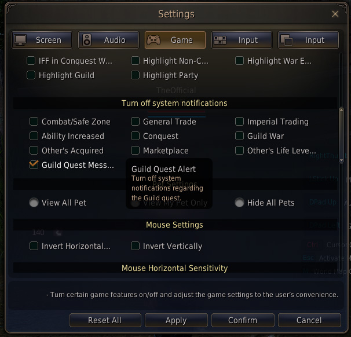351x337 pixels.
Task: Click the Confirm button
Action: pos(242,320)
